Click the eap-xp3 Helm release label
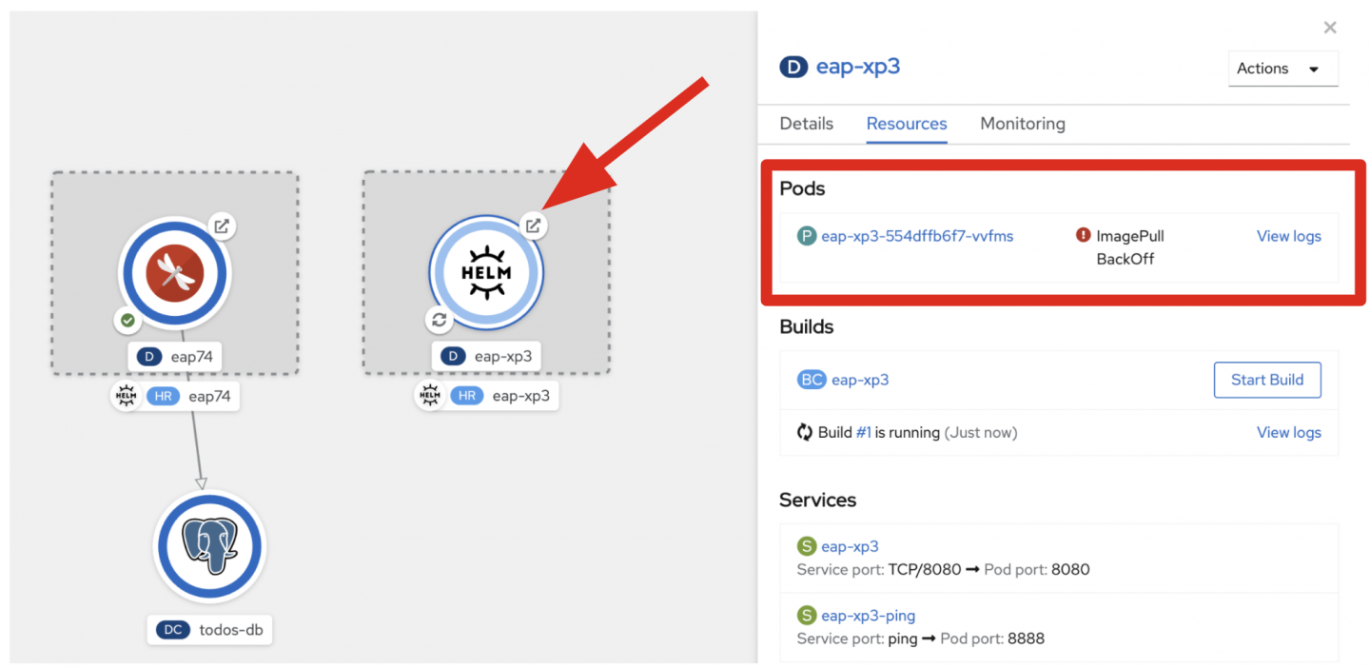 tap(503, 396)
